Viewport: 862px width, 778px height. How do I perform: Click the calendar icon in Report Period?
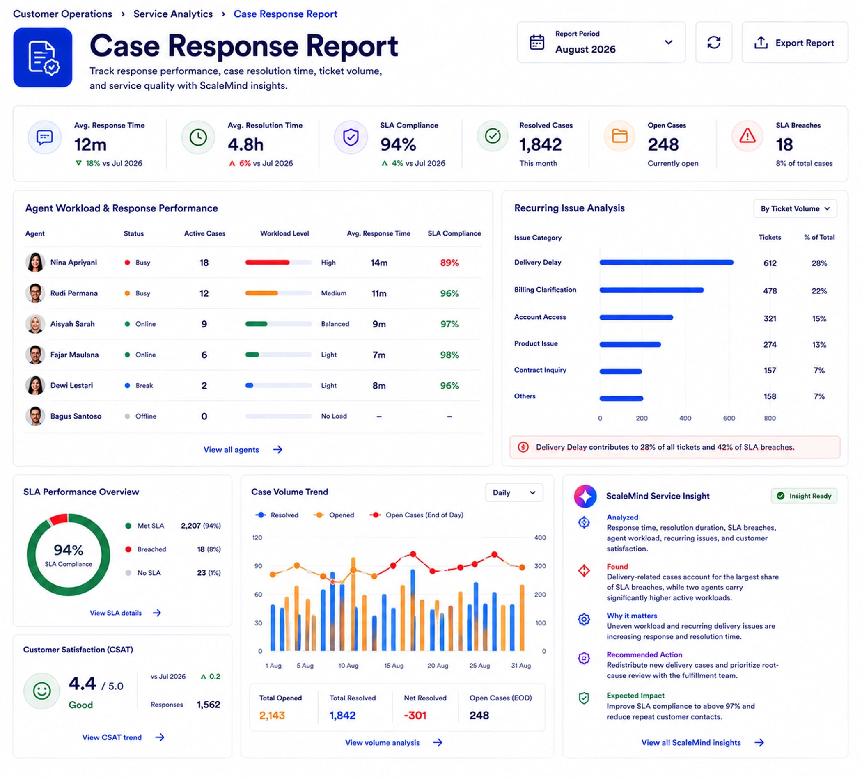537,42
